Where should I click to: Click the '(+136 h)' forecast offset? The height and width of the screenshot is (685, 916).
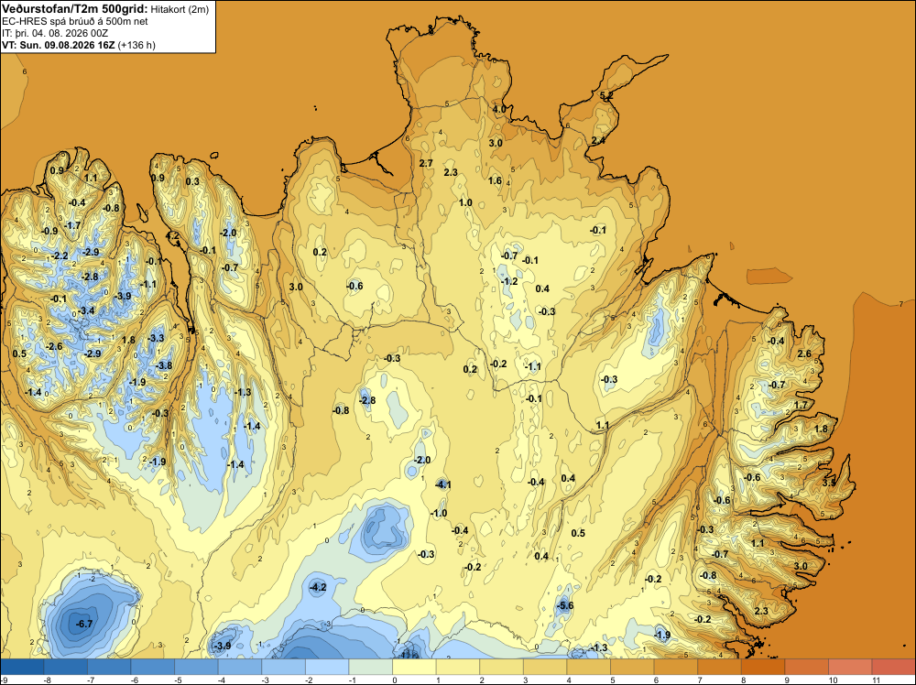136,45
